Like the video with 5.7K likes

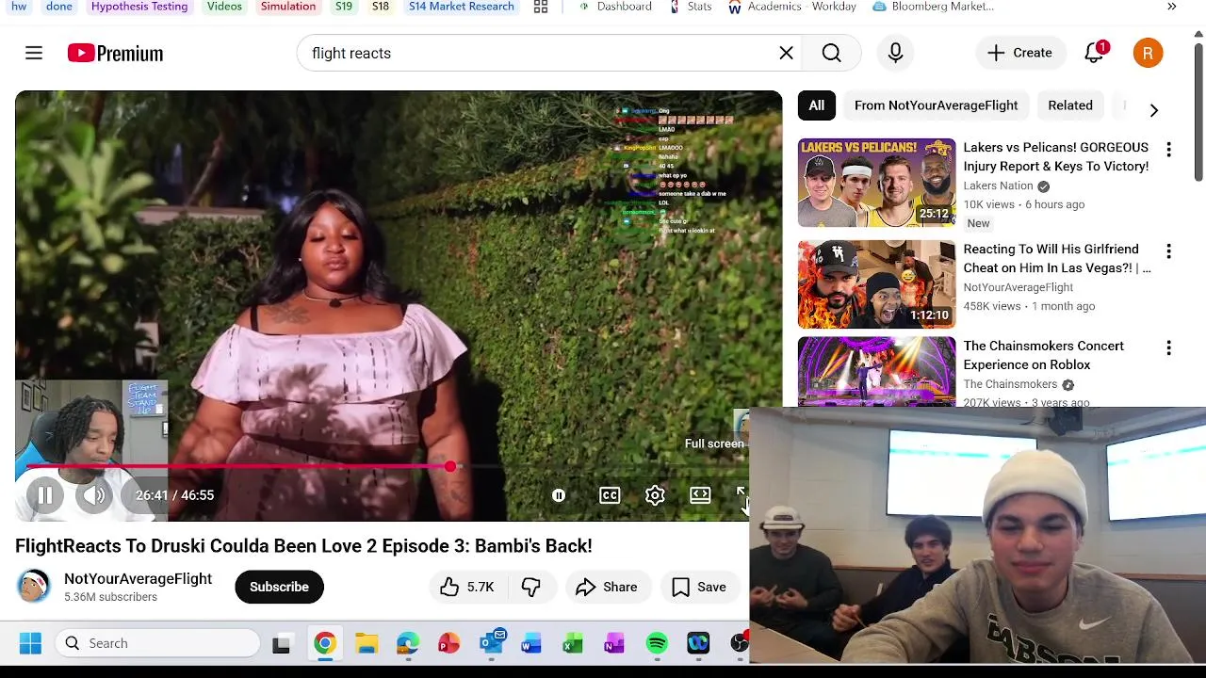point(468,587)
